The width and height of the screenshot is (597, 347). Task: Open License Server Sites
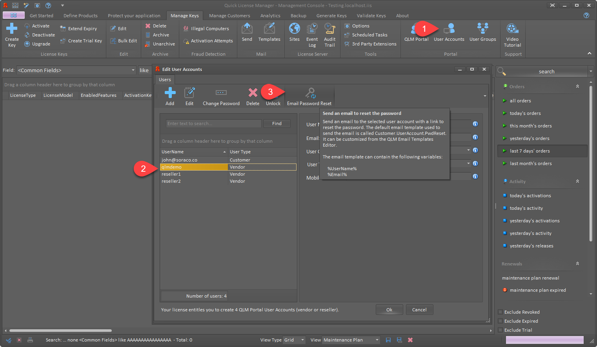click(295, 32)
